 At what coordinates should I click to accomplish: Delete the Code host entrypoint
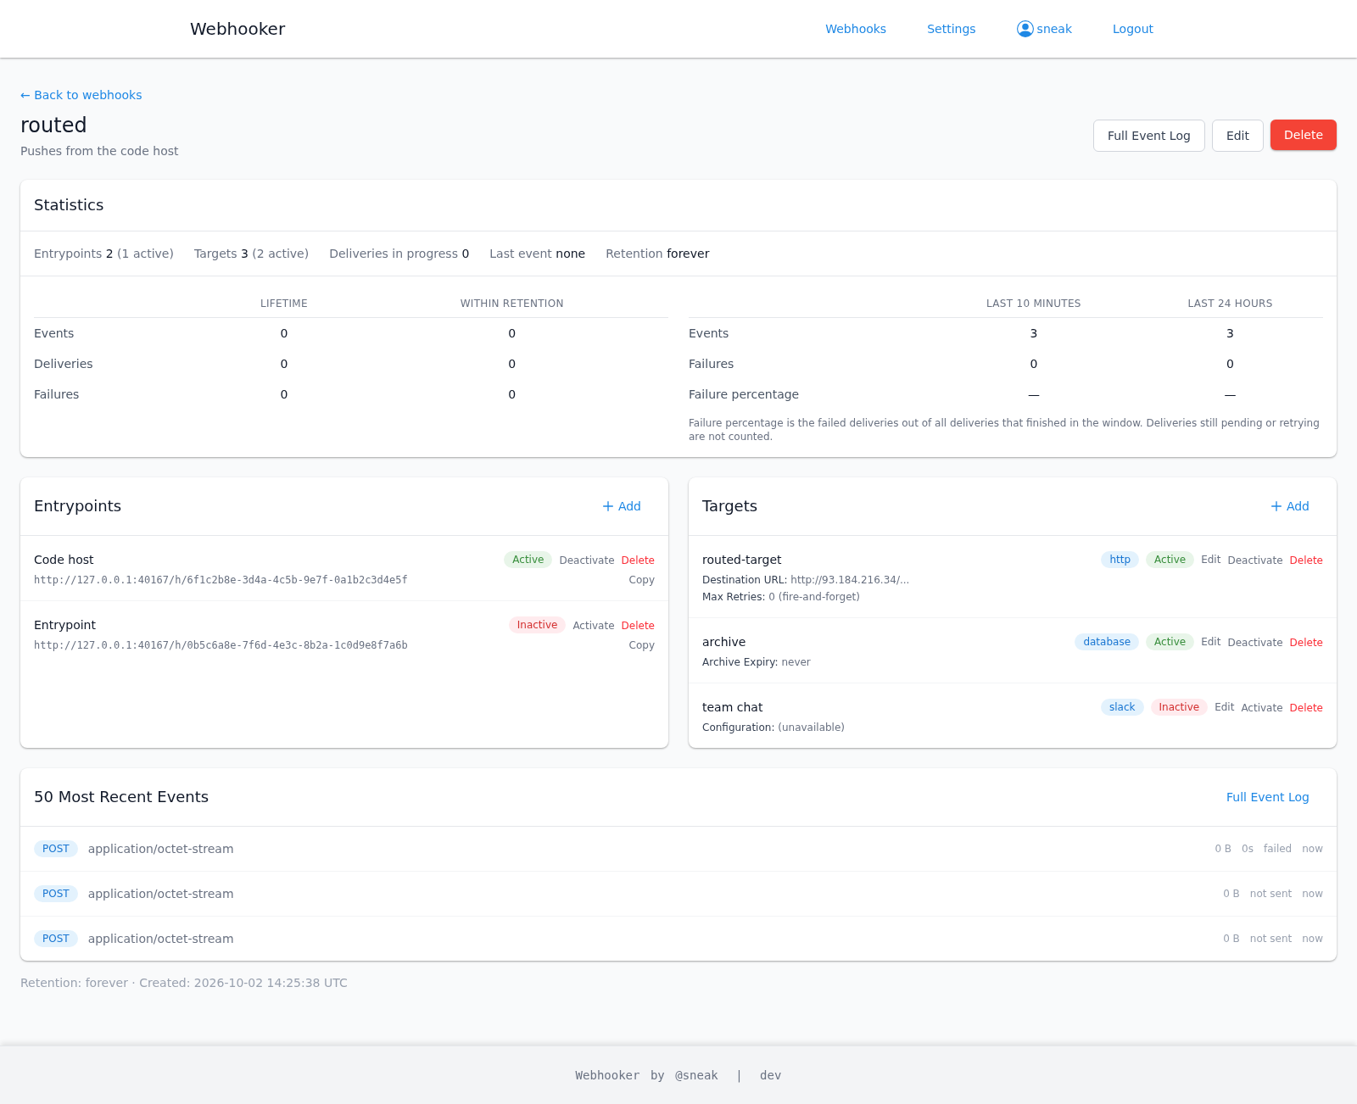pyautogui.click(x=638, y=560)
